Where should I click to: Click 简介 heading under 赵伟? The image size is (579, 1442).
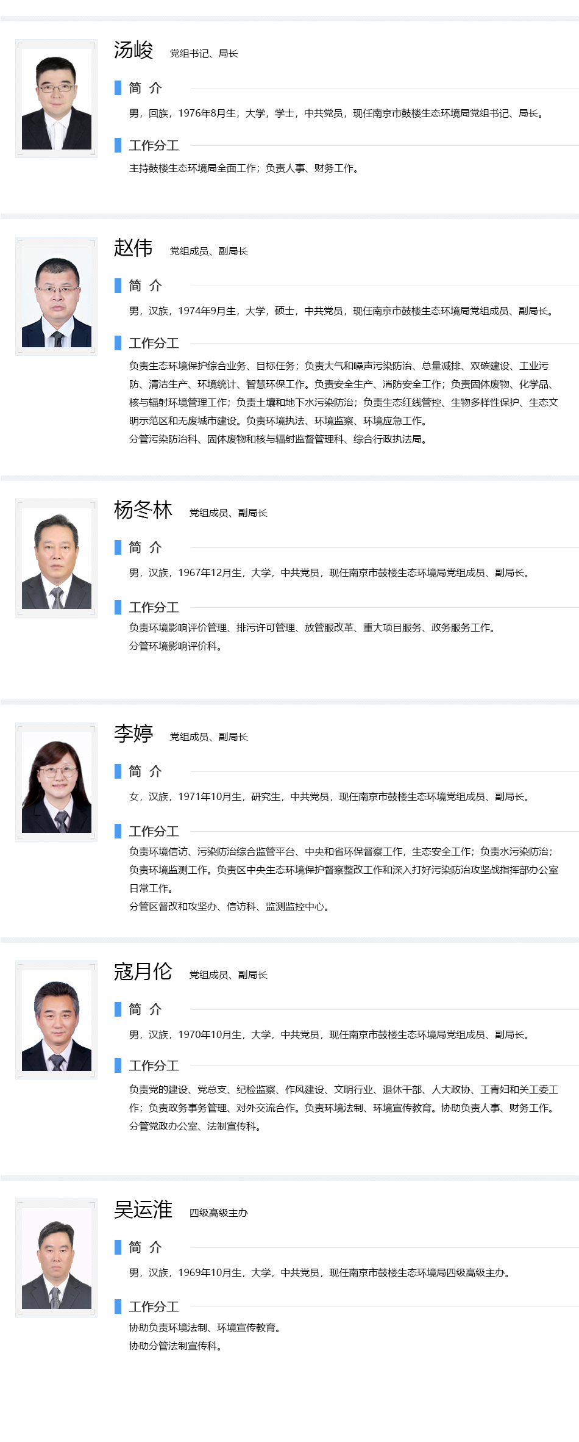pos(145,286)
